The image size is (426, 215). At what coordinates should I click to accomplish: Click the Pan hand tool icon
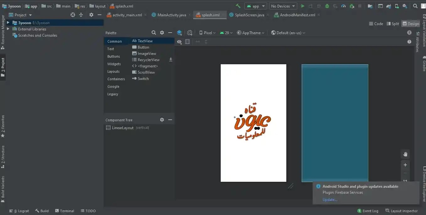coord(405,154)
